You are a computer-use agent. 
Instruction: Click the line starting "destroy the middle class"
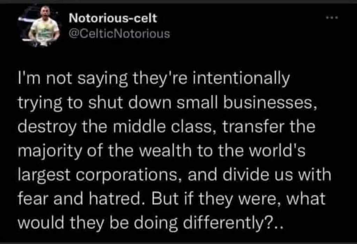tap(166, 127)
